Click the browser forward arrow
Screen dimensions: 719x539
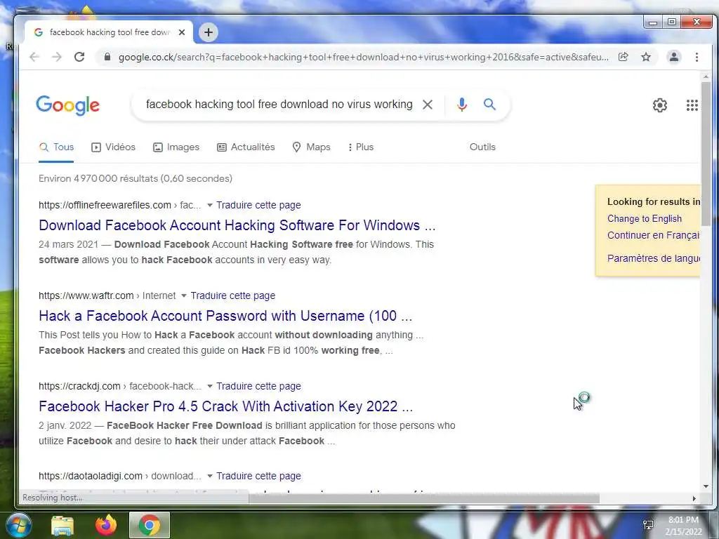(x=56, y=57)
